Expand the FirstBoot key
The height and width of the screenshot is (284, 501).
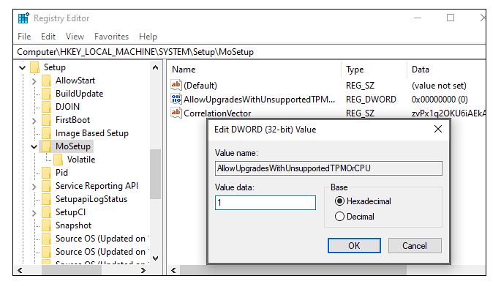point(34,121)
